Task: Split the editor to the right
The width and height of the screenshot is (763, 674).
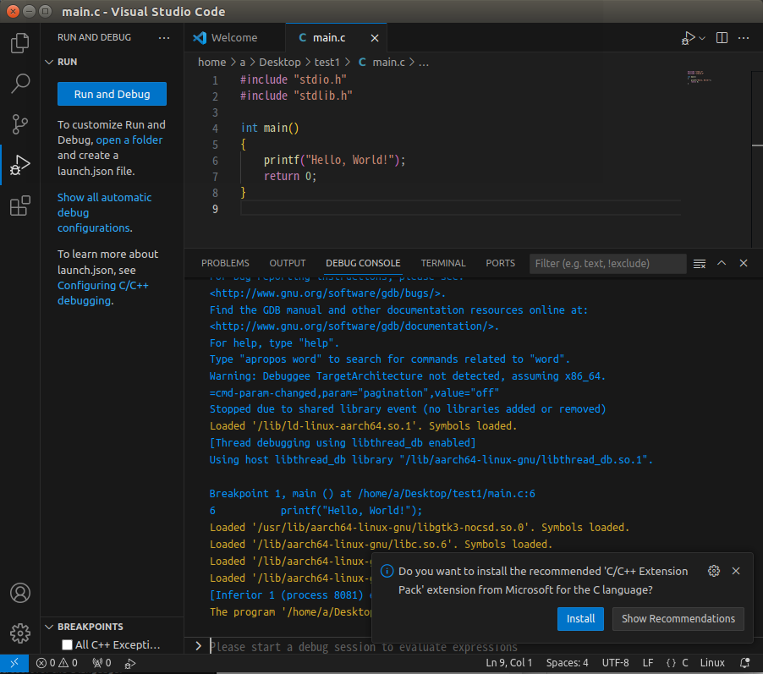Action: (x=722, y=38)
